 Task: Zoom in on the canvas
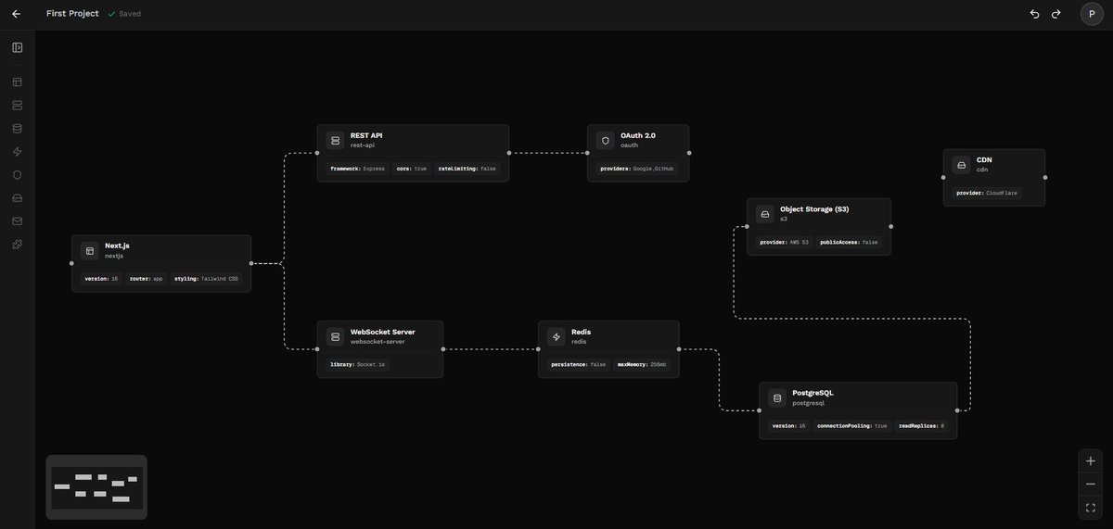(x=1090, y=460)
